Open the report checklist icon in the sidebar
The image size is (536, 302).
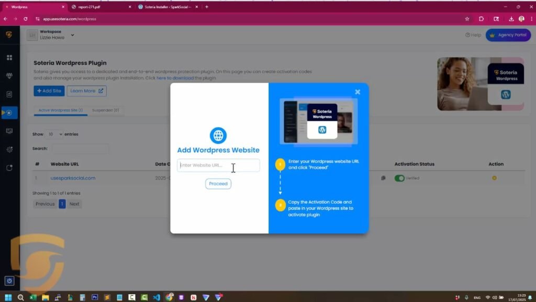(x=9, y=94)
